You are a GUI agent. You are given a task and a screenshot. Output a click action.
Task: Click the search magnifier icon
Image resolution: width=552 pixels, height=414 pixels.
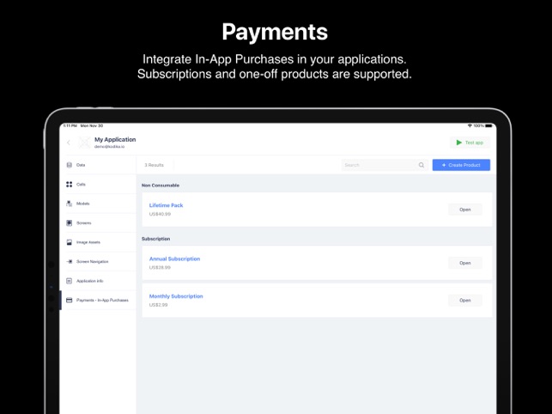422,165
